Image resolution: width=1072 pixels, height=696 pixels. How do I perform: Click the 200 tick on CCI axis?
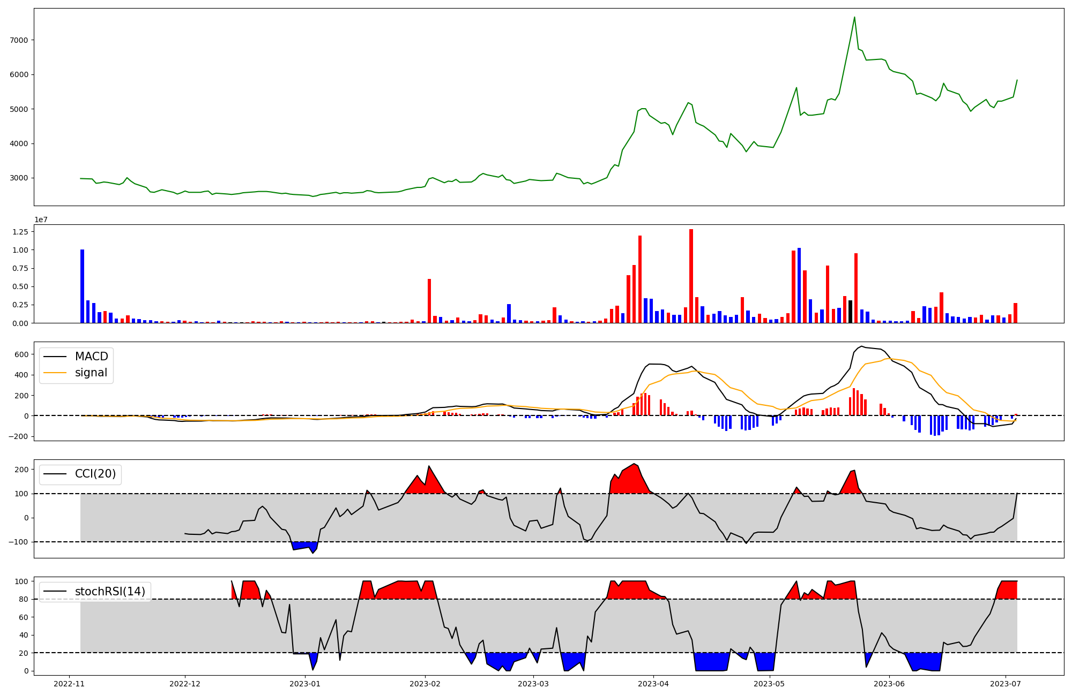[21, 470]
